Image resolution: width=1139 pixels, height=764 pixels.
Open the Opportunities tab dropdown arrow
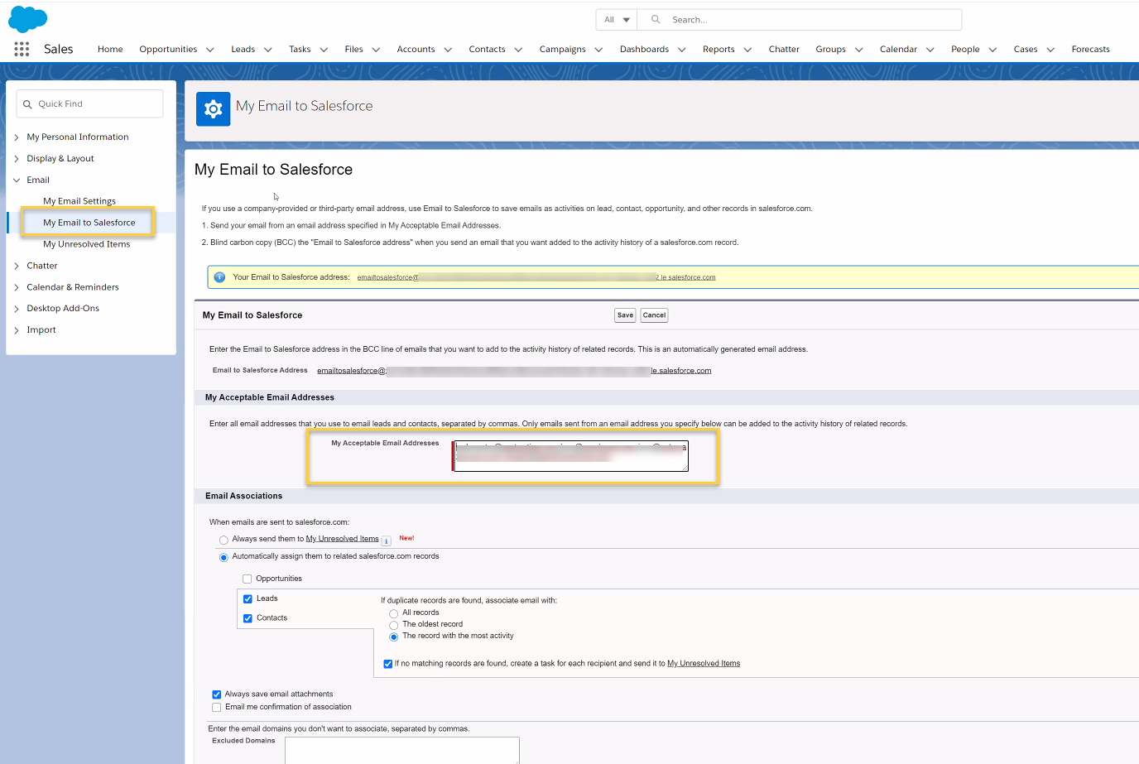210,50
